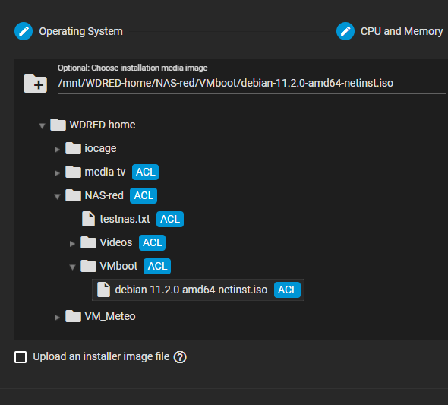Click the CPU and Memory pencil icon
The image size is (448, 405).
345,31
